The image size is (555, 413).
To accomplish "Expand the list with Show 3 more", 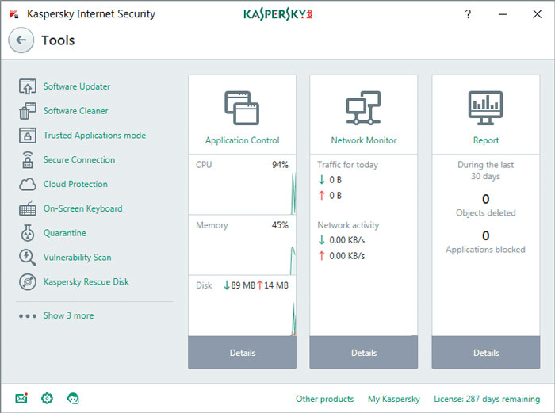I will pyautogui.click(x=69, y=315).
